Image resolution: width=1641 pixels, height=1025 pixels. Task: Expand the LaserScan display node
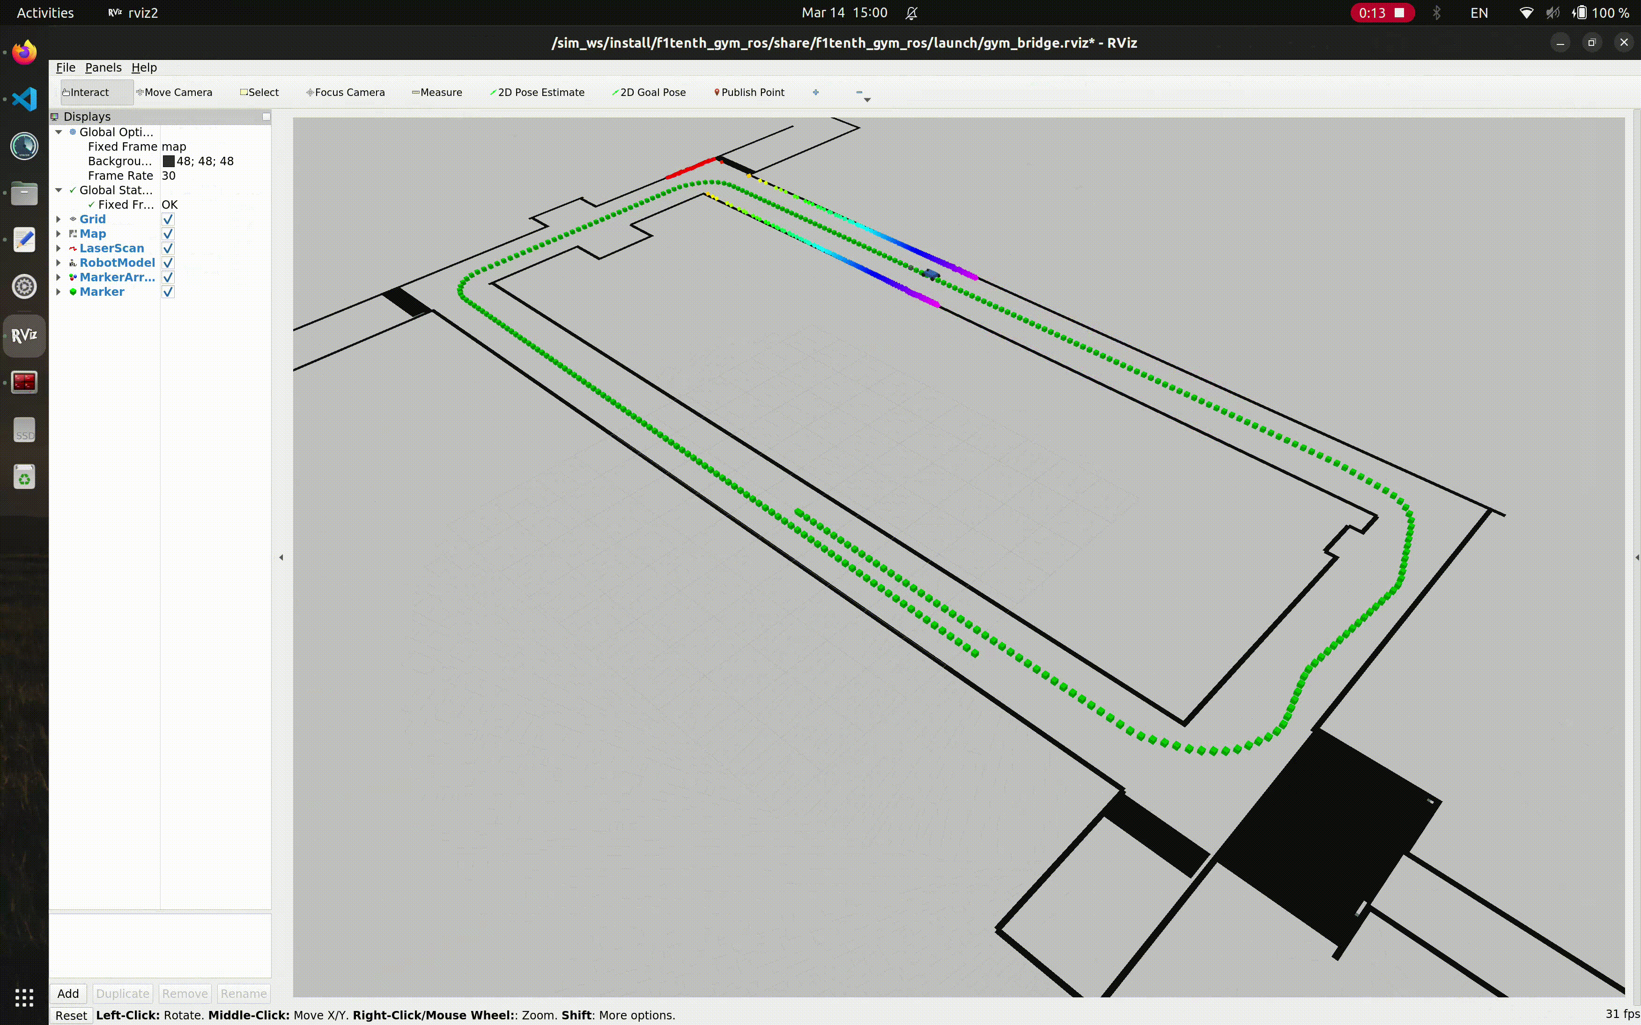click(59, 248)
